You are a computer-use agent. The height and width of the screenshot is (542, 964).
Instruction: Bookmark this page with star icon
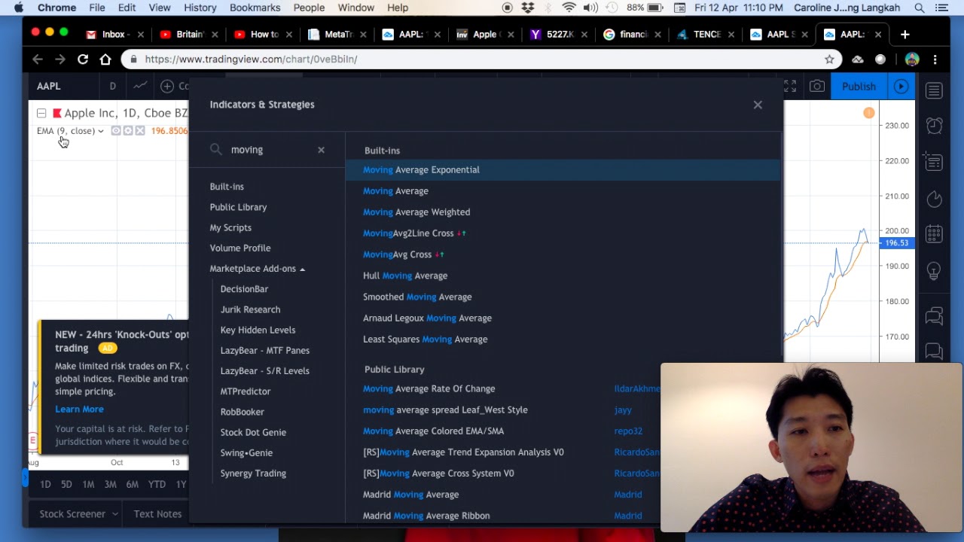pyautogui.click(x=829, y=59)
